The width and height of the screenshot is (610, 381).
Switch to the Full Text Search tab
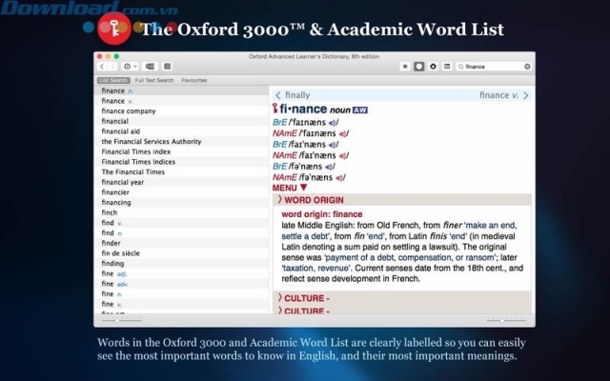[154, 80]
